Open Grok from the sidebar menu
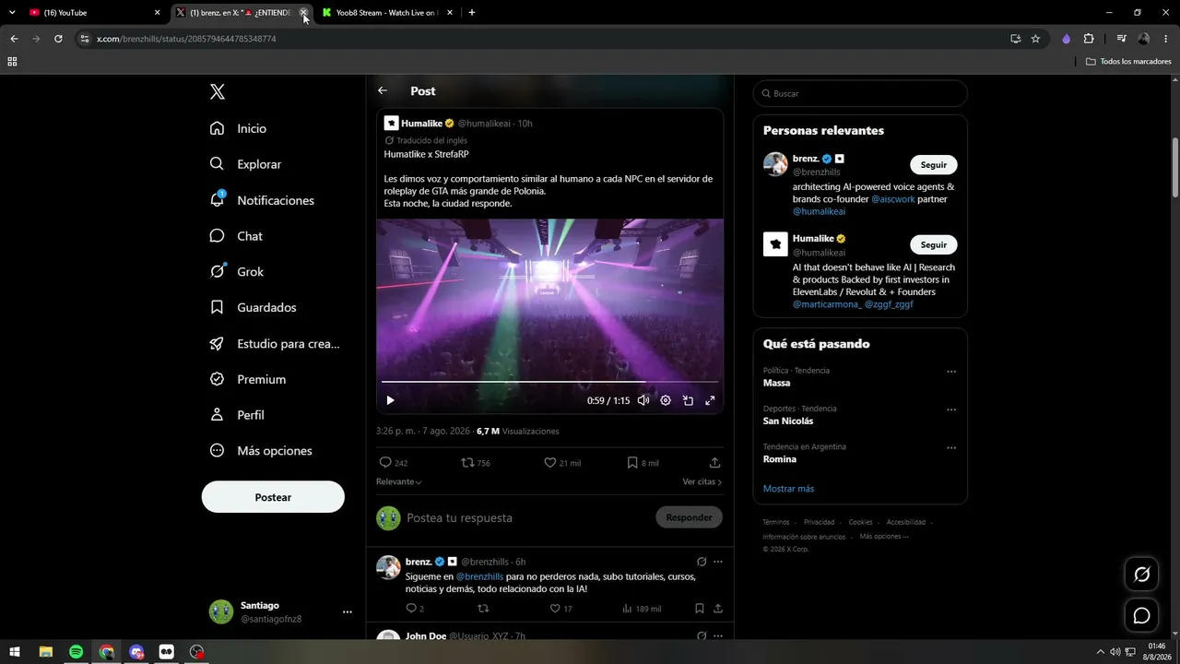 [x=236, y=272]
